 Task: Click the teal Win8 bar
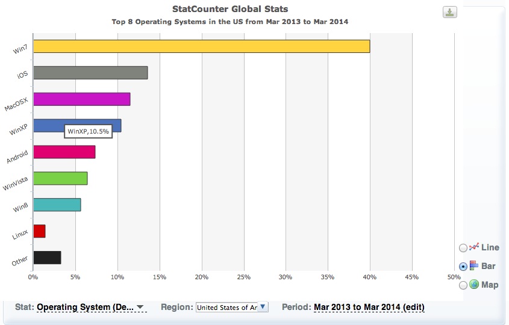[57, 205]
